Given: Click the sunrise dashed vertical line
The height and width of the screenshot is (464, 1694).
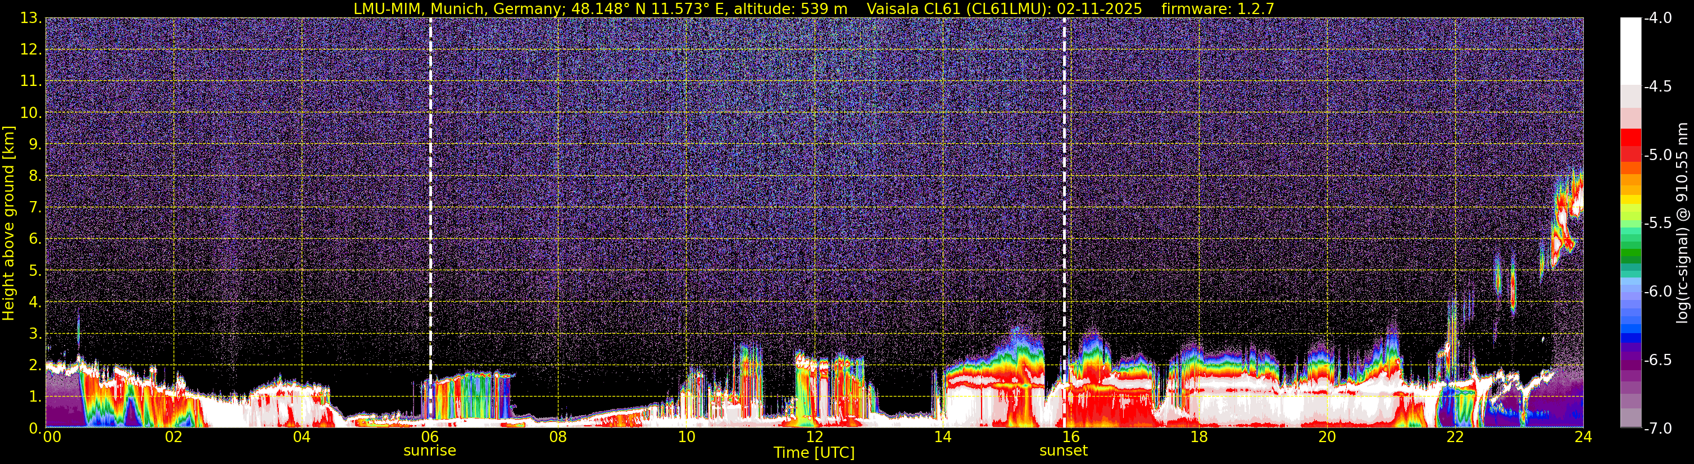Looking at the screenshot, I should click(431, 223).
